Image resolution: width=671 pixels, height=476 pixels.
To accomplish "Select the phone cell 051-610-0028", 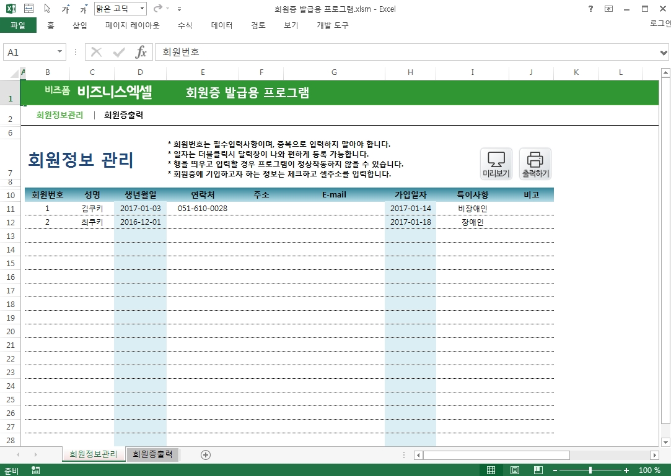I will point(203,209).
